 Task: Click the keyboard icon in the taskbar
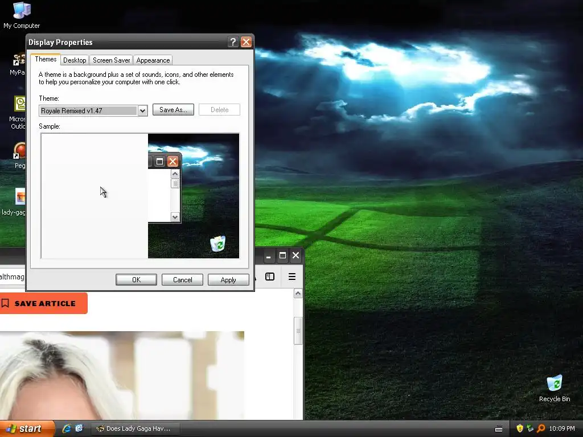point(499,429)
